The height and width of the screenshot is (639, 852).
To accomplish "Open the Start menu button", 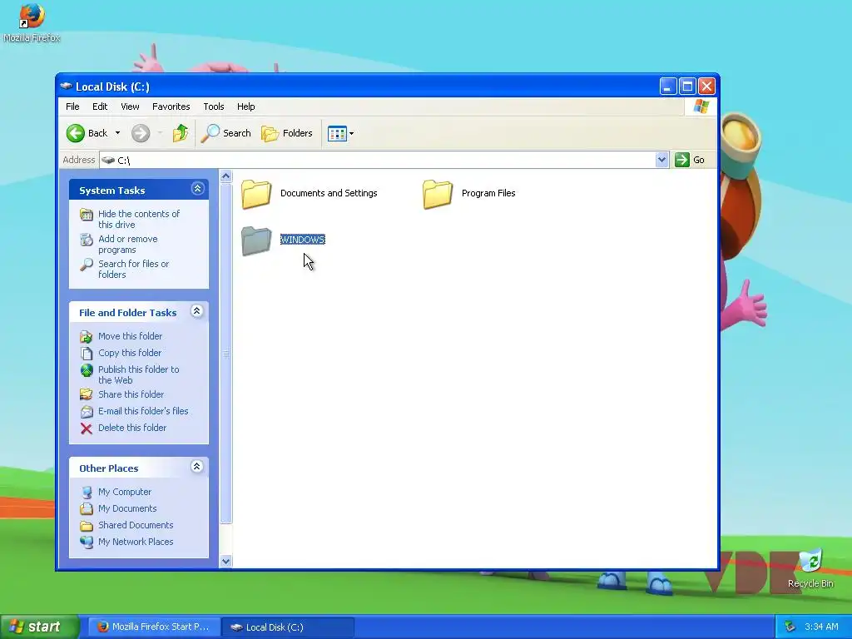I will pyautogui.click(x=39, y=627).
